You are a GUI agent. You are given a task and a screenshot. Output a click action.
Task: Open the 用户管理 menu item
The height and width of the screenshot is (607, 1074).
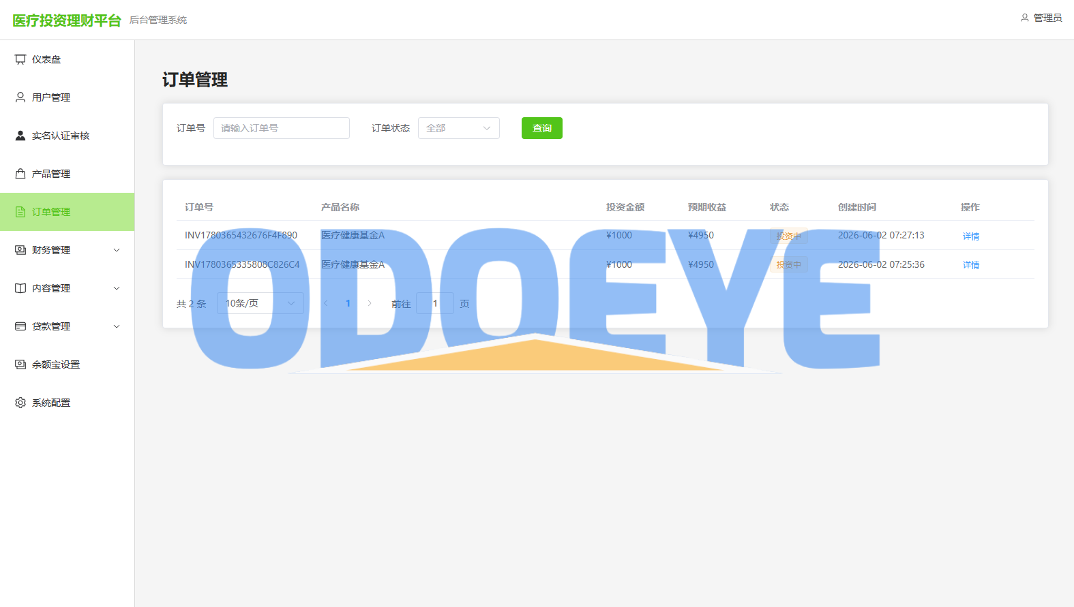tap(68, 97)
